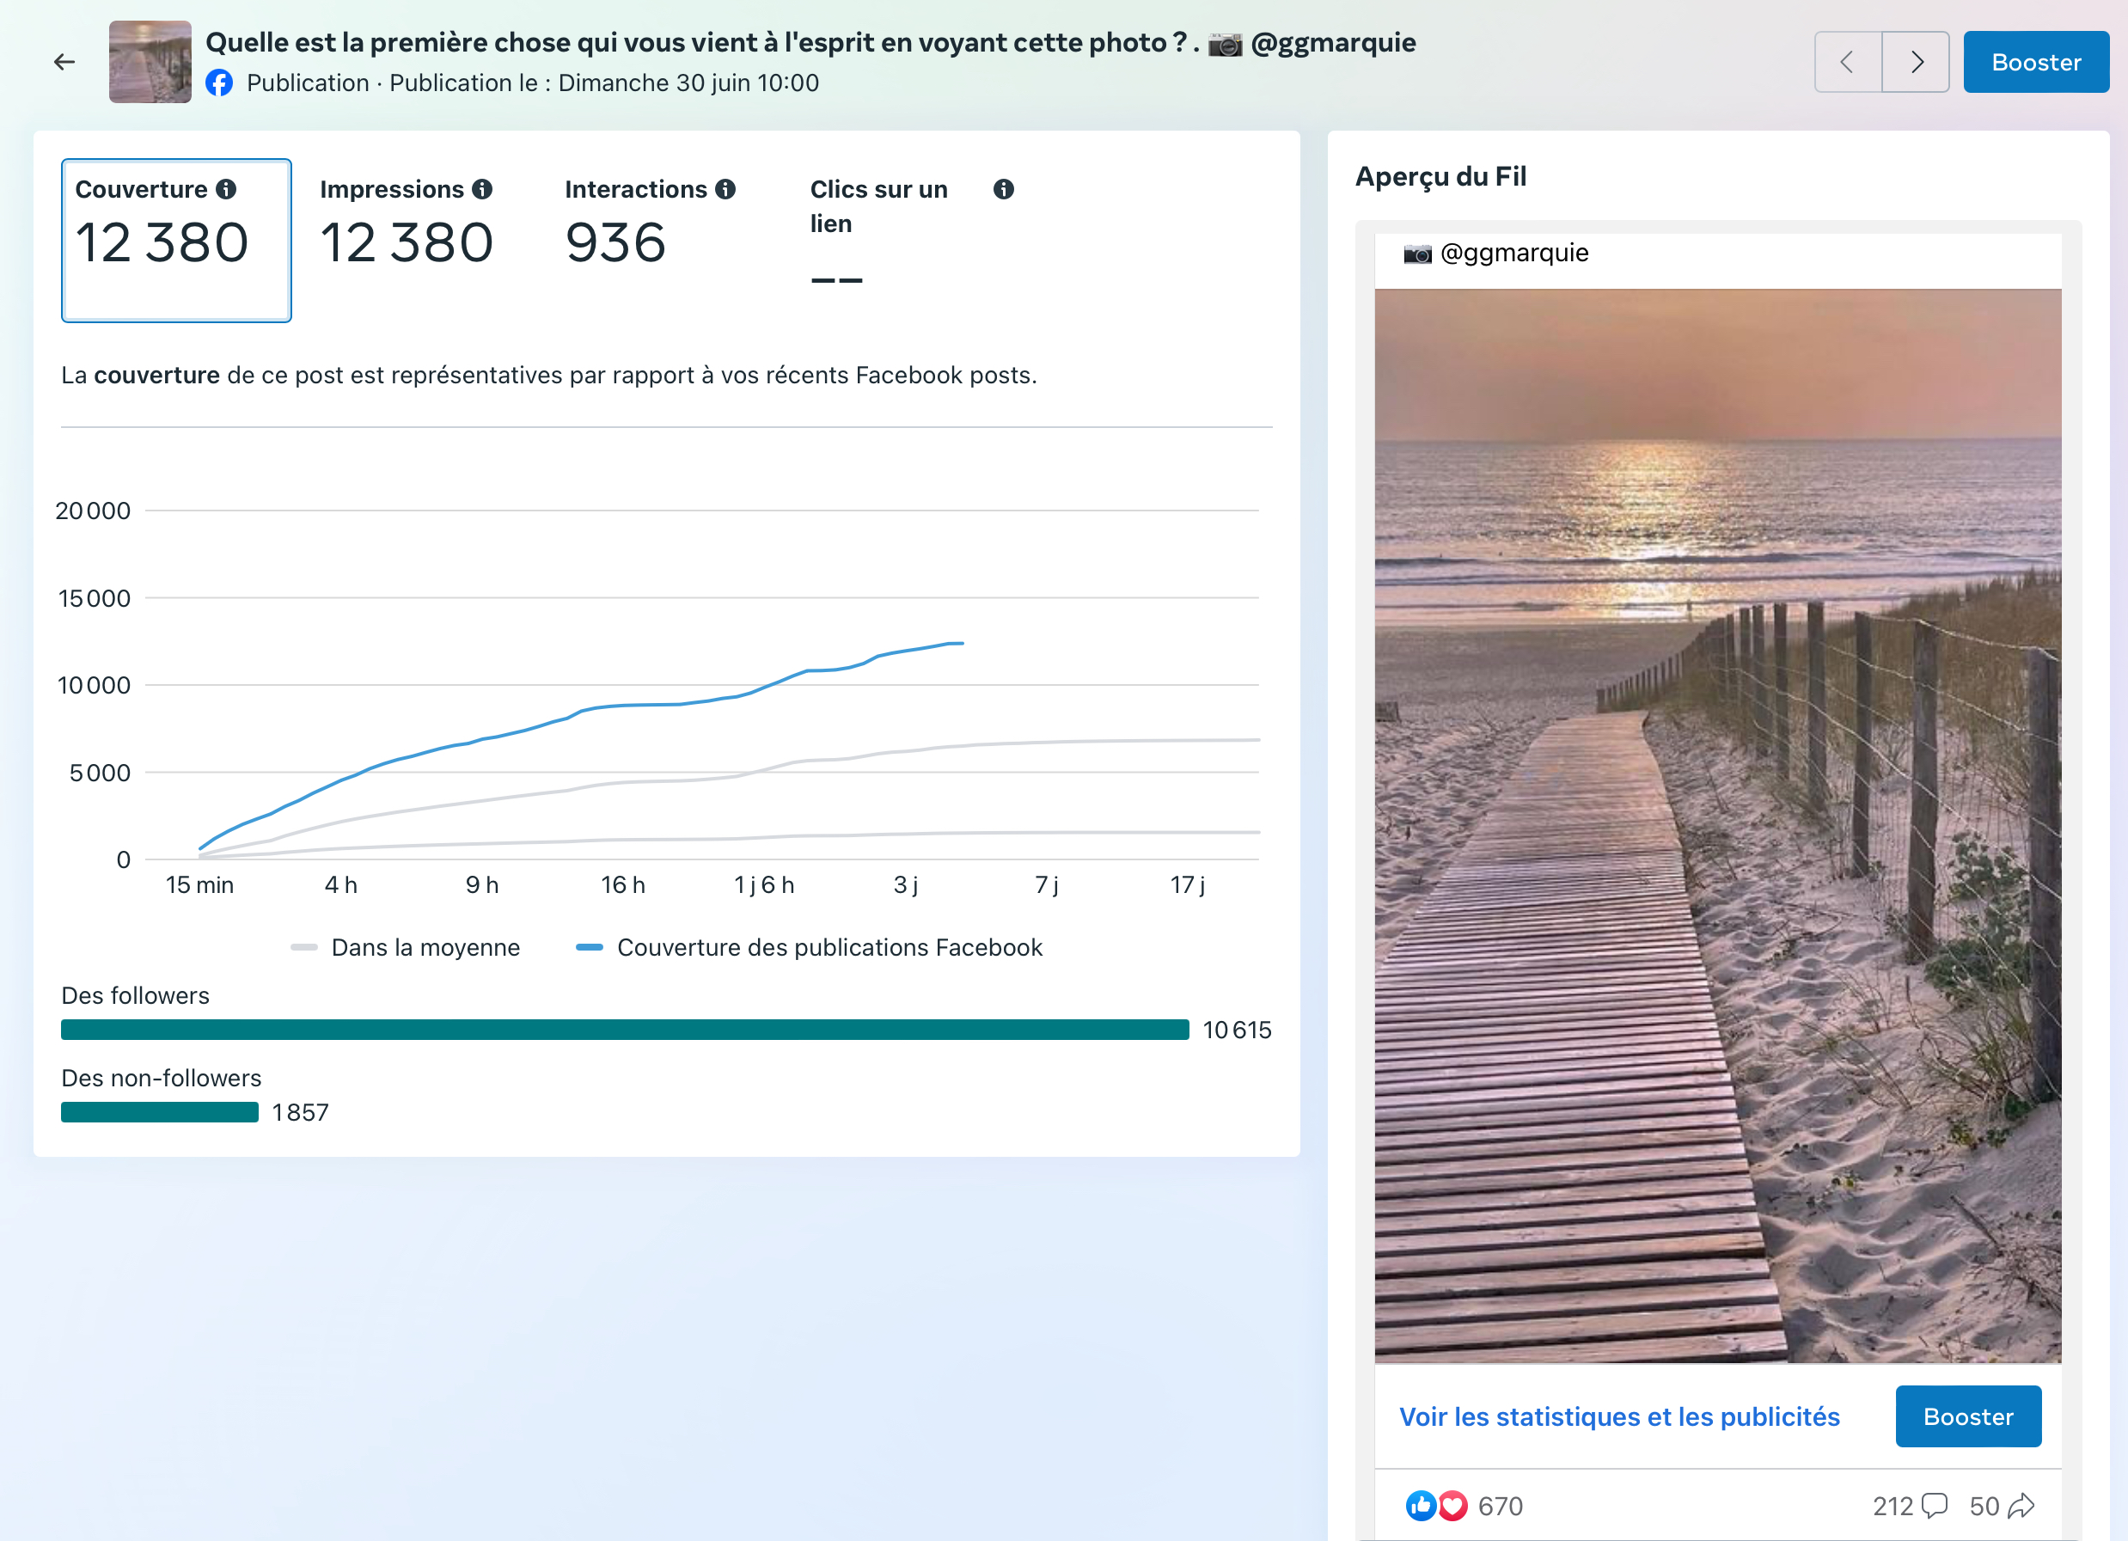
Task: Go to previous post with chevron
Action: point(1848,62)
